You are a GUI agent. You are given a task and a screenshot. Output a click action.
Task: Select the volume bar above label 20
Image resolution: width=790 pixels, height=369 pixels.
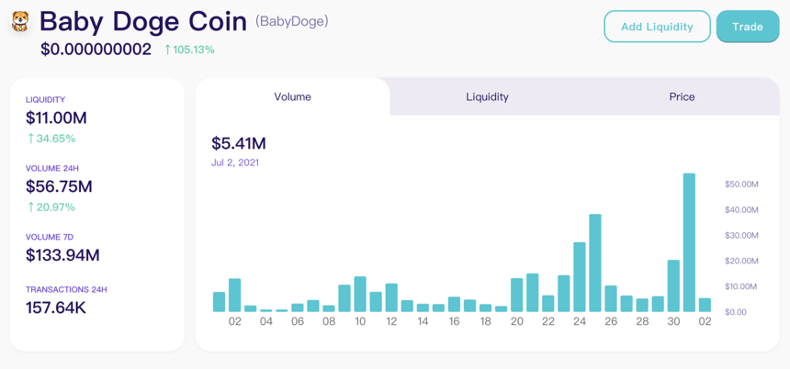click(517, 295)
